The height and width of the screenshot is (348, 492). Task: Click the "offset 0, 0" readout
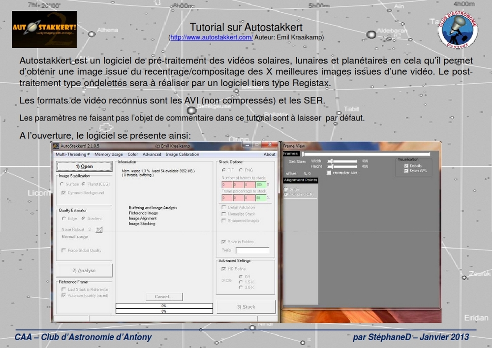pos(298,174)
